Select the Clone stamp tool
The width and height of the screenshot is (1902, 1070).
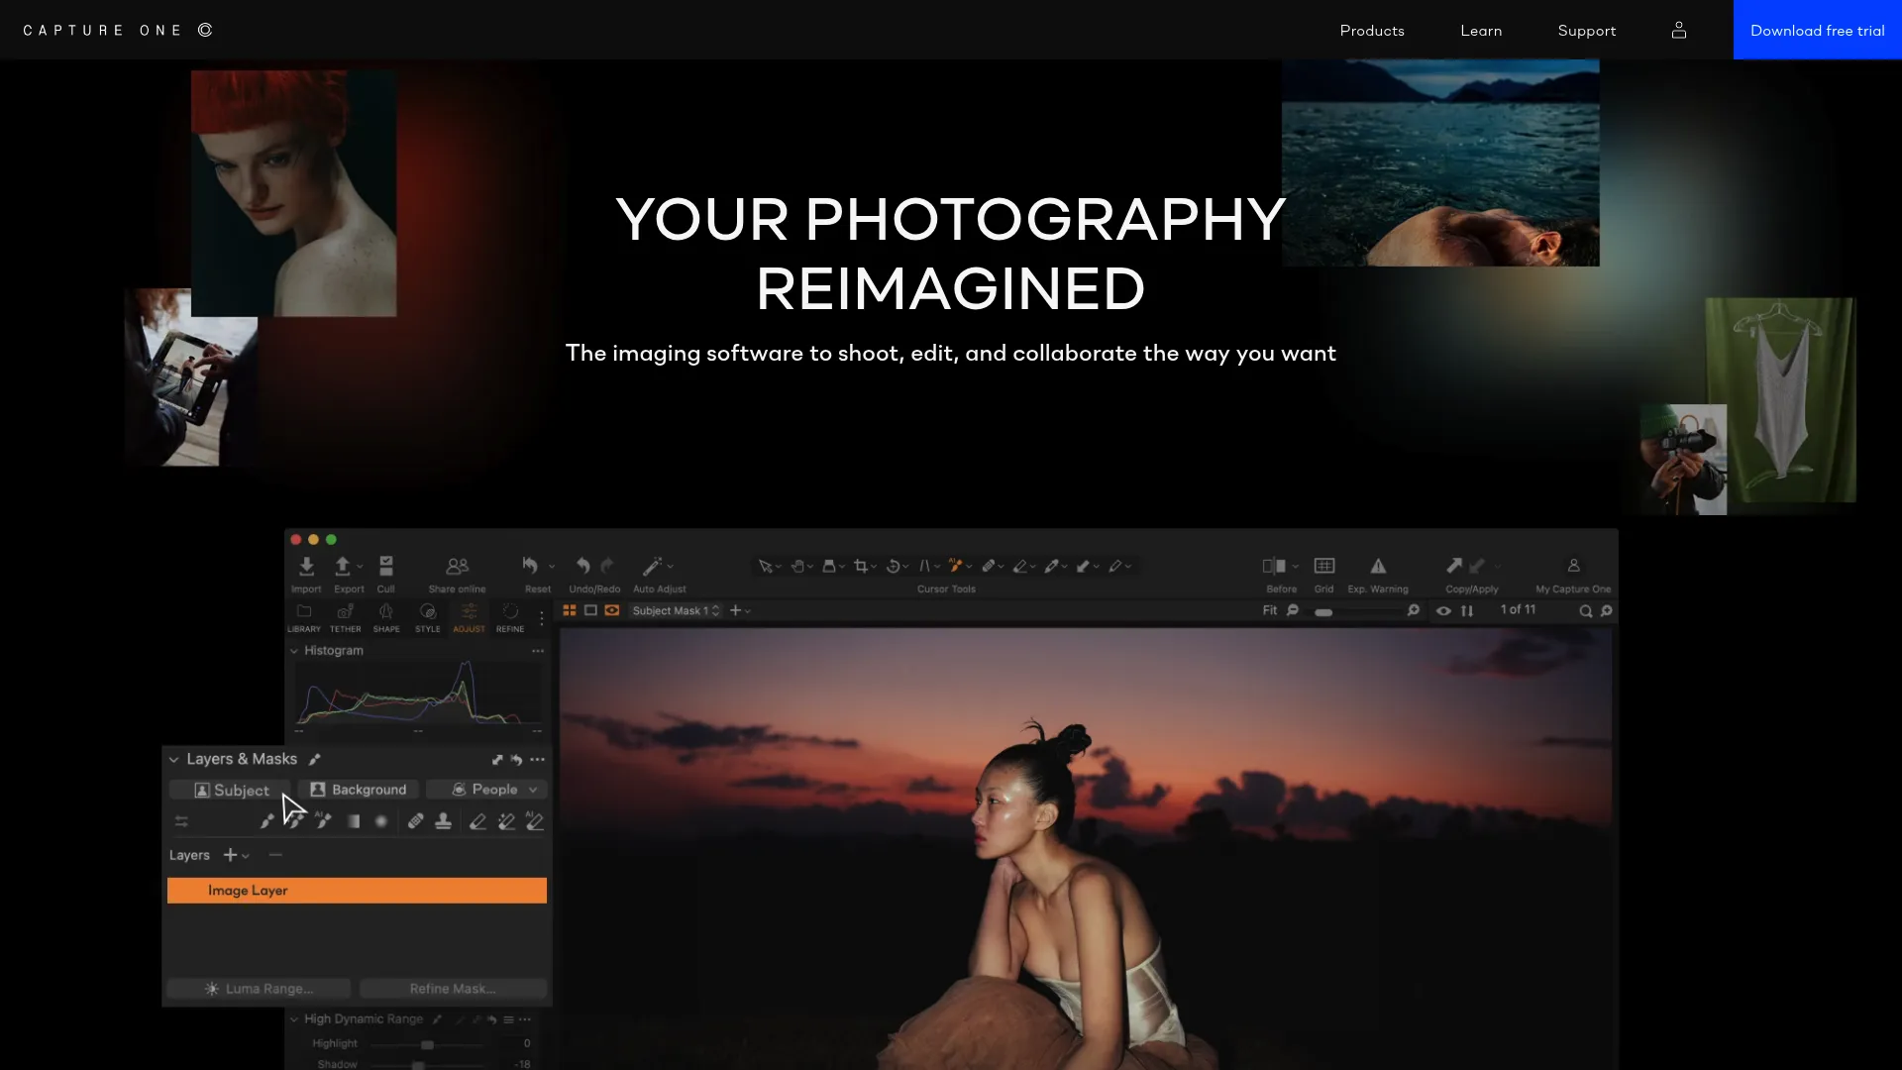point(444,820)
